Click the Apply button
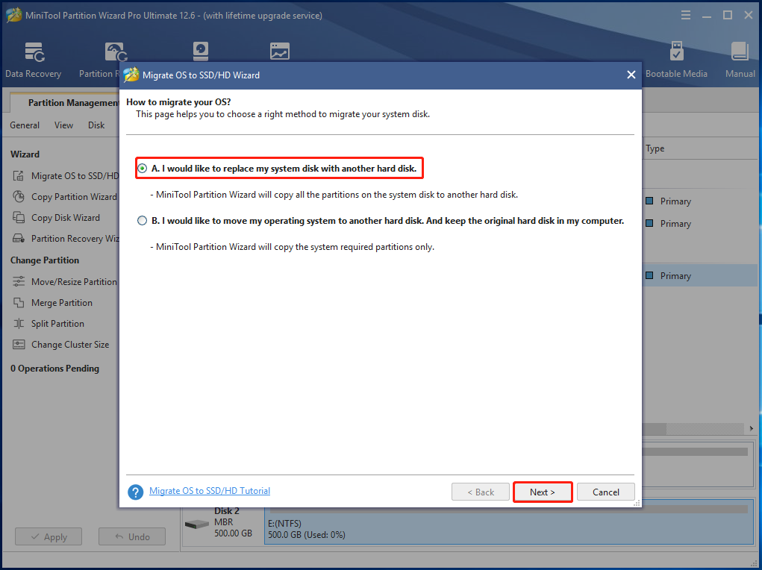Image resolution: width=762 pixels, height=570 pixels. (x=49, y=536)
